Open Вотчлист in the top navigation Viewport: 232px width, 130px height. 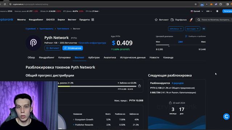coord(162,20)
